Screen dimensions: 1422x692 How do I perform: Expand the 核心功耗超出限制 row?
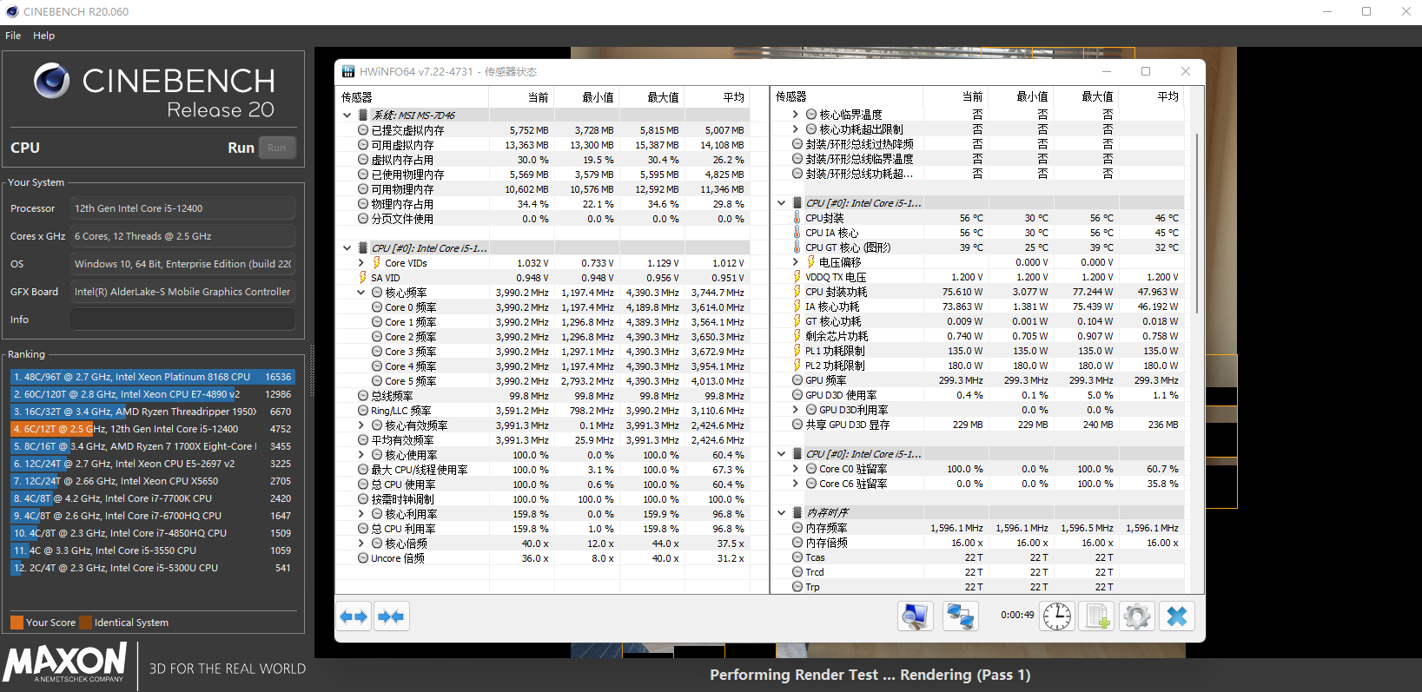click(x=796, y=129)
